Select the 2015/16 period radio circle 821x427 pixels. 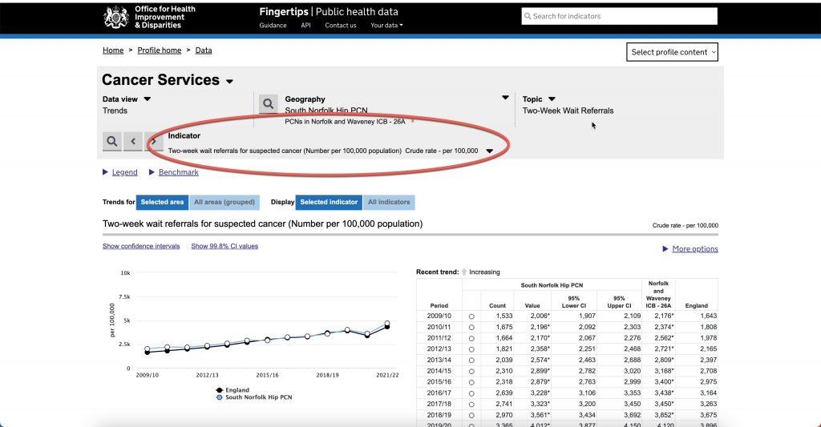click(471, 382)
